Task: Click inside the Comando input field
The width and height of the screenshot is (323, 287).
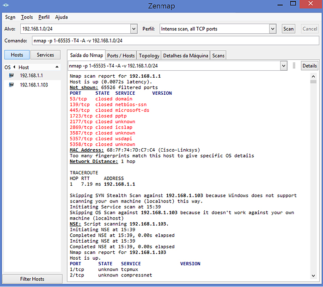Action: [x=176, y=41]
